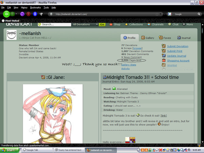The height and width of the screenshot is (153, 204).
Task: Switch to the Profile tab
Action: [130, 38]
